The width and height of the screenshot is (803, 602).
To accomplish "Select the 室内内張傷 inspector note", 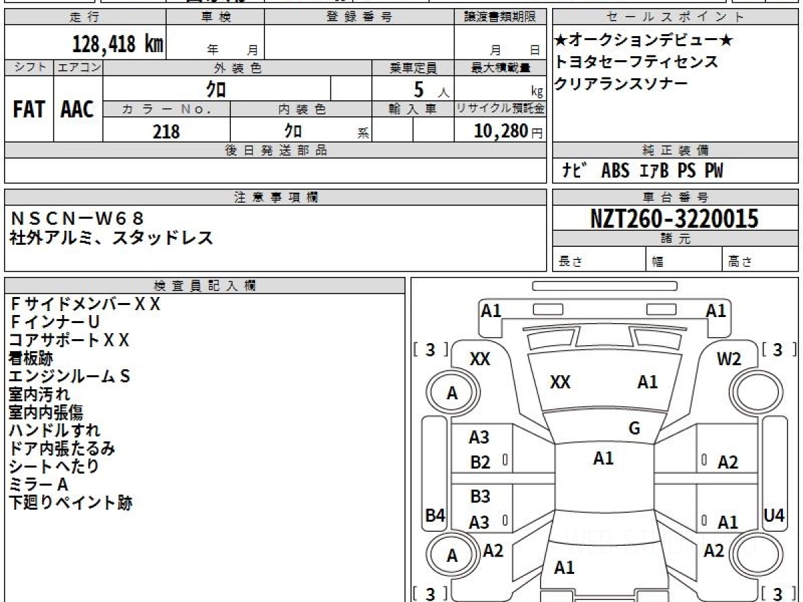I will (x=46, y=413).
